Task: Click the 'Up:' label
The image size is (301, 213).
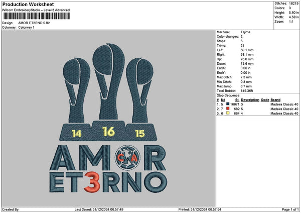Action: pyautogui.click(x=219, y=59)
